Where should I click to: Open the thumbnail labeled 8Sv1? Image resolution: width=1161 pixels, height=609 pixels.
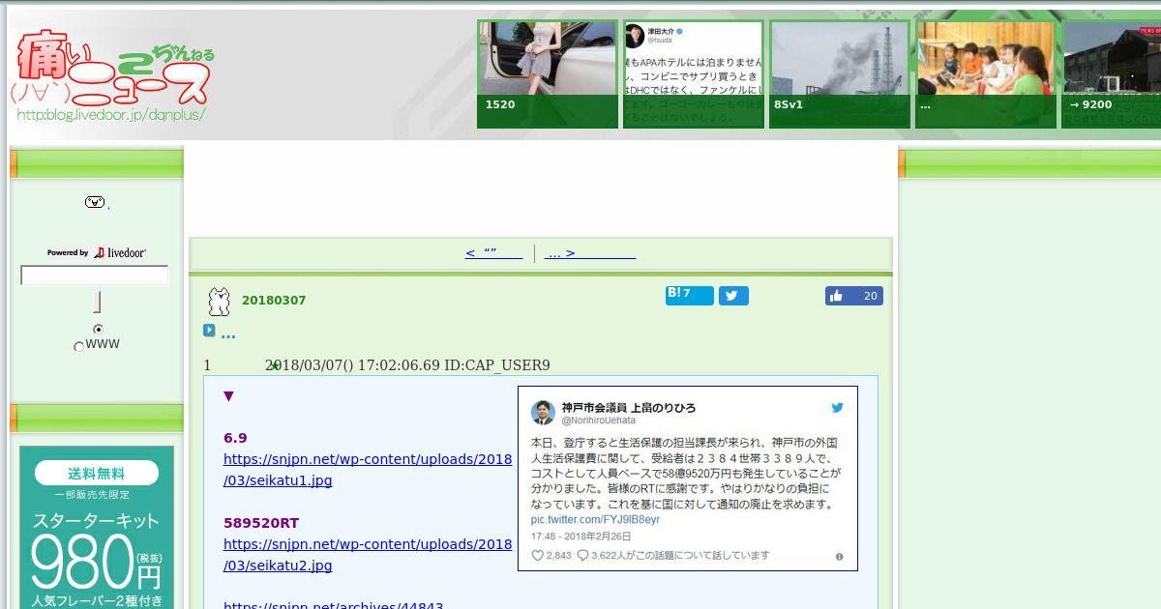(x=839, y=74)
